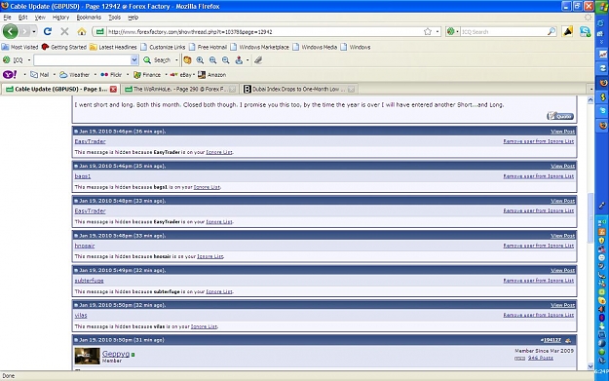Viewport: 609px width, 381px height.
Task: Click the green Back navigation button
Action: coord(11,31)
